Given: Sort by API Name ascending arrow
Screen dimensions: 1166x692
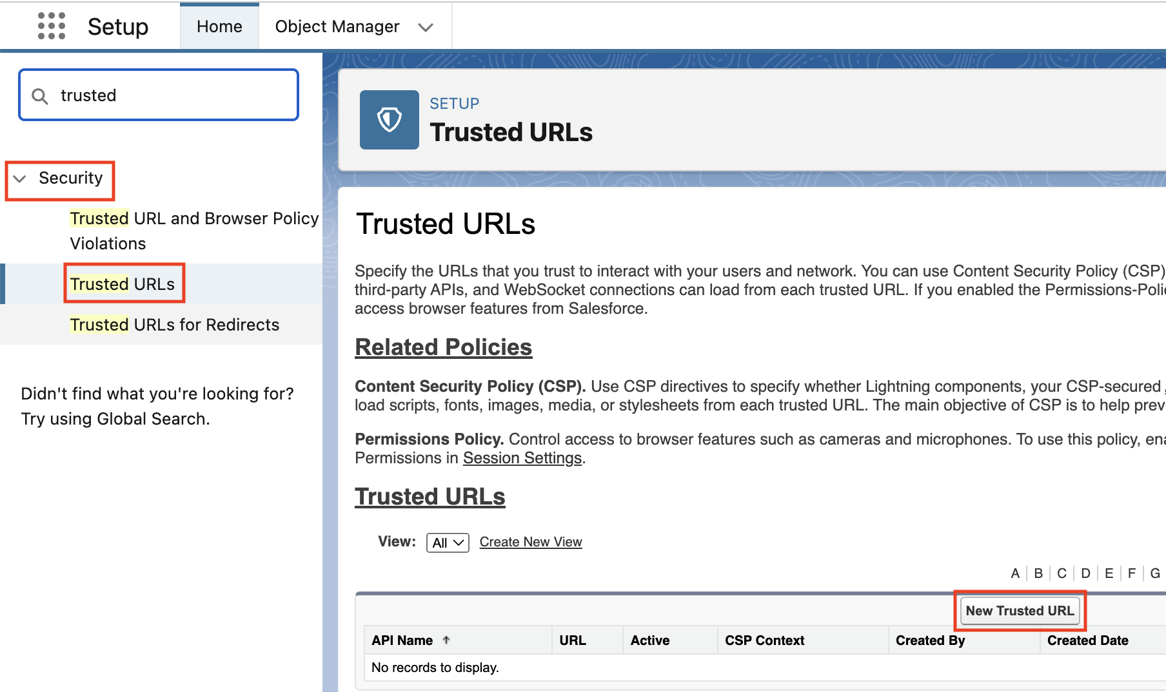Looking at the screenshot, I should 446,640.
